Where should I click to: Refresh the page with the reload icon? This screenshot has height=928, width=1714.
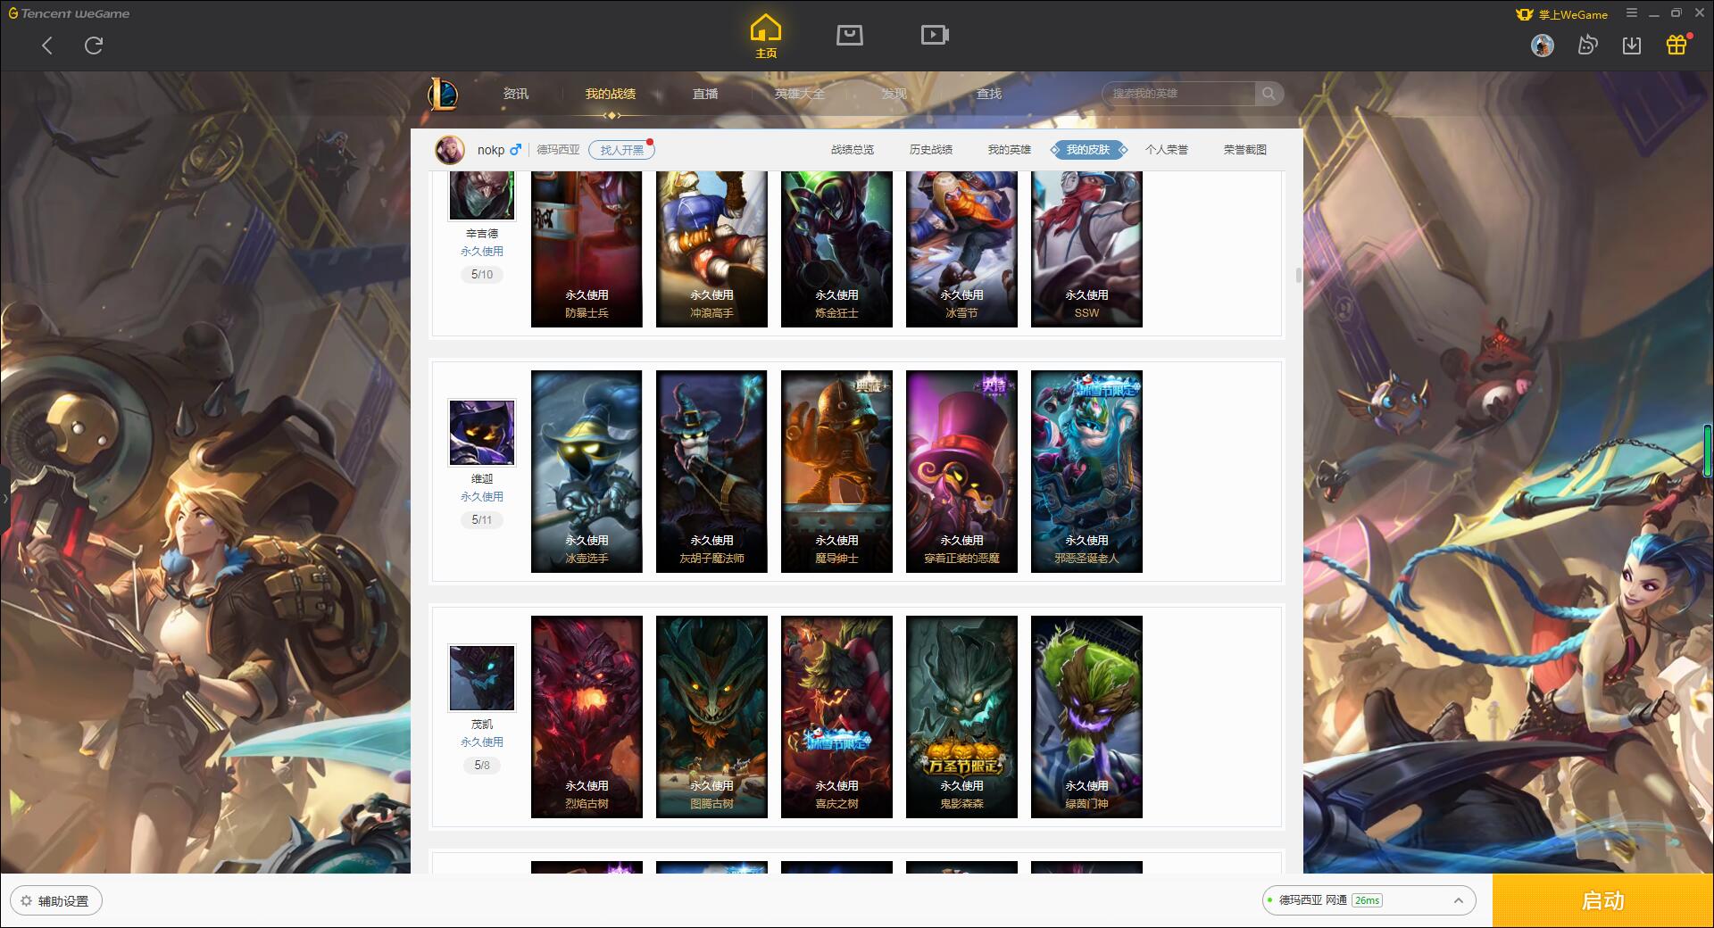[x=94, y=46]
